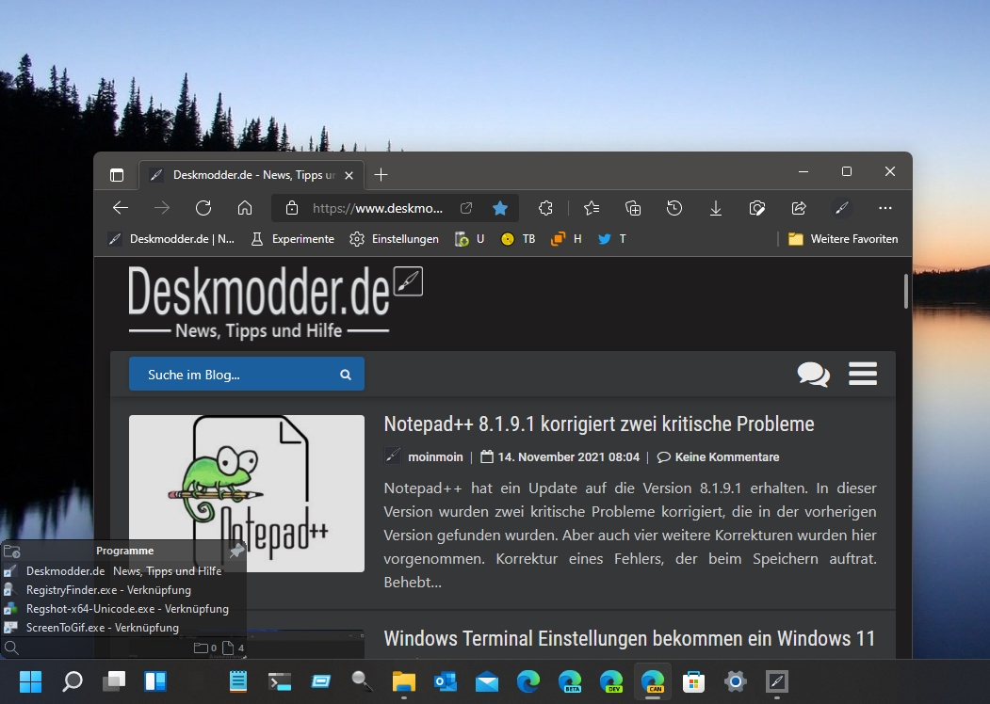
Task: Open the Collections panel
Action: [x=633, y=208]
